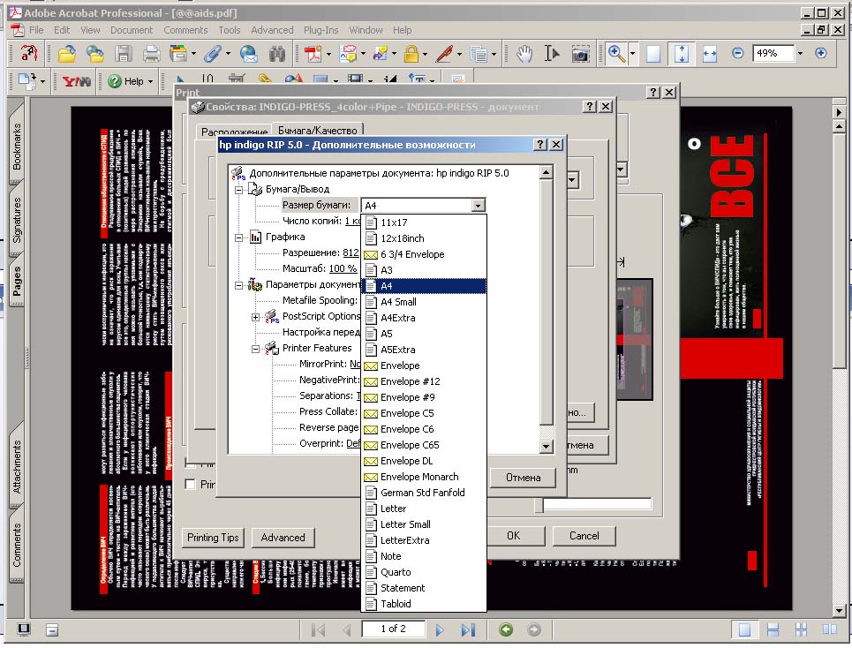Click the tree list scroll-down arrow
Screen dimensions: 852x648
547,446
